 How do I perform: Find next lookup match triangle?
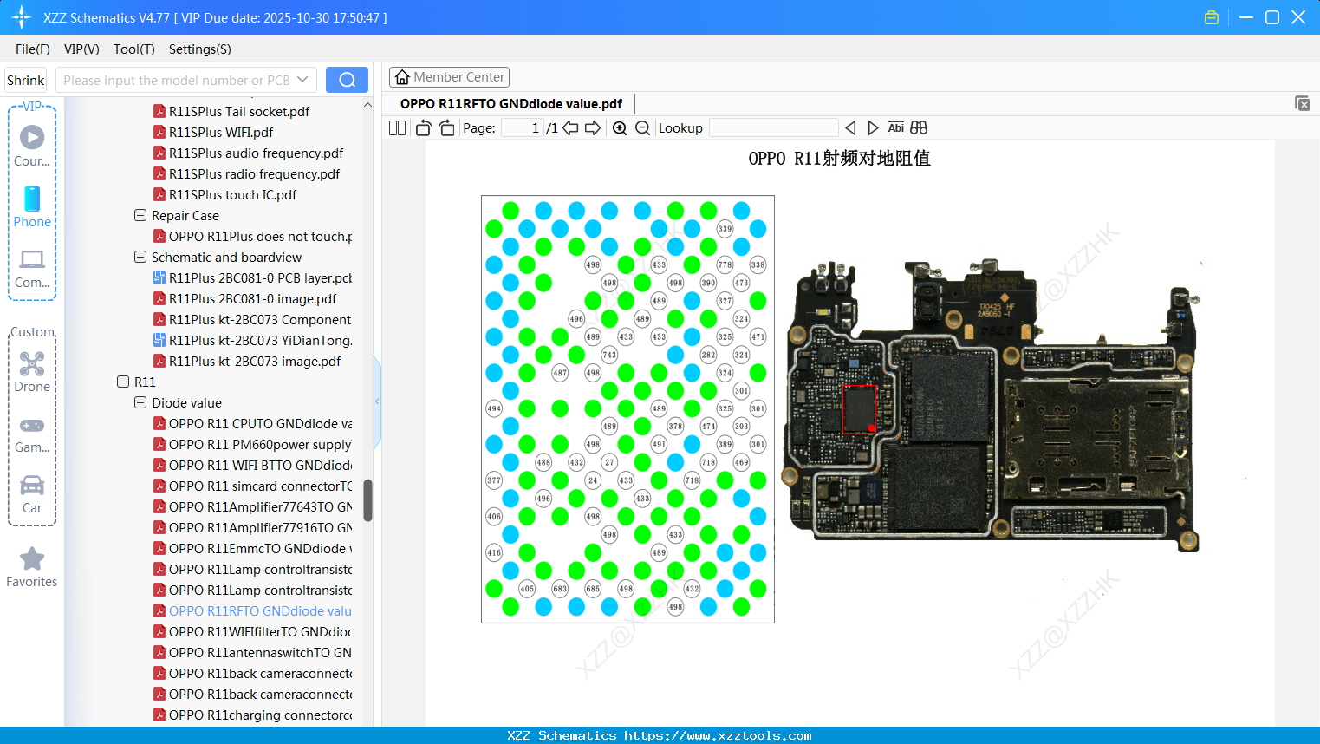point(873,127)
